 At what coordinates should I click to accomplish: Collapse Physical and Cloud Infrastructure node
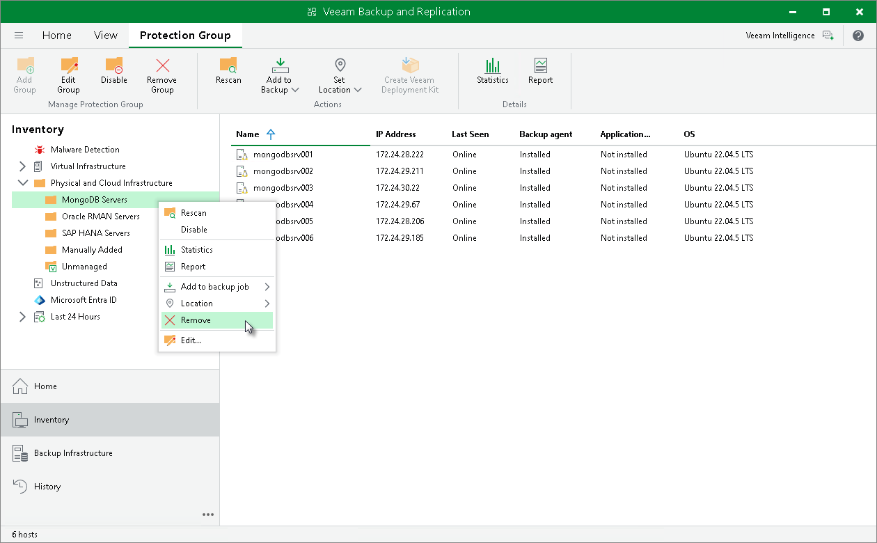(22, 183)
